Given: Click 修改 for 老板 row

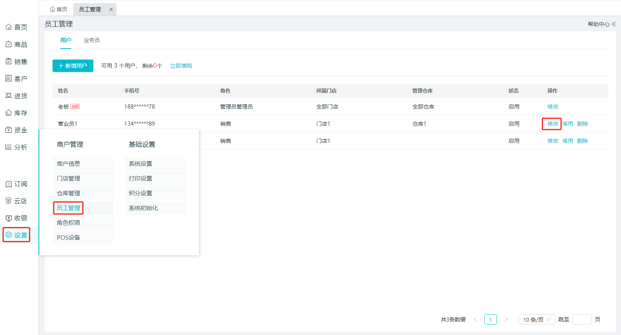Looking at the screenshot, I should point(553,107).
